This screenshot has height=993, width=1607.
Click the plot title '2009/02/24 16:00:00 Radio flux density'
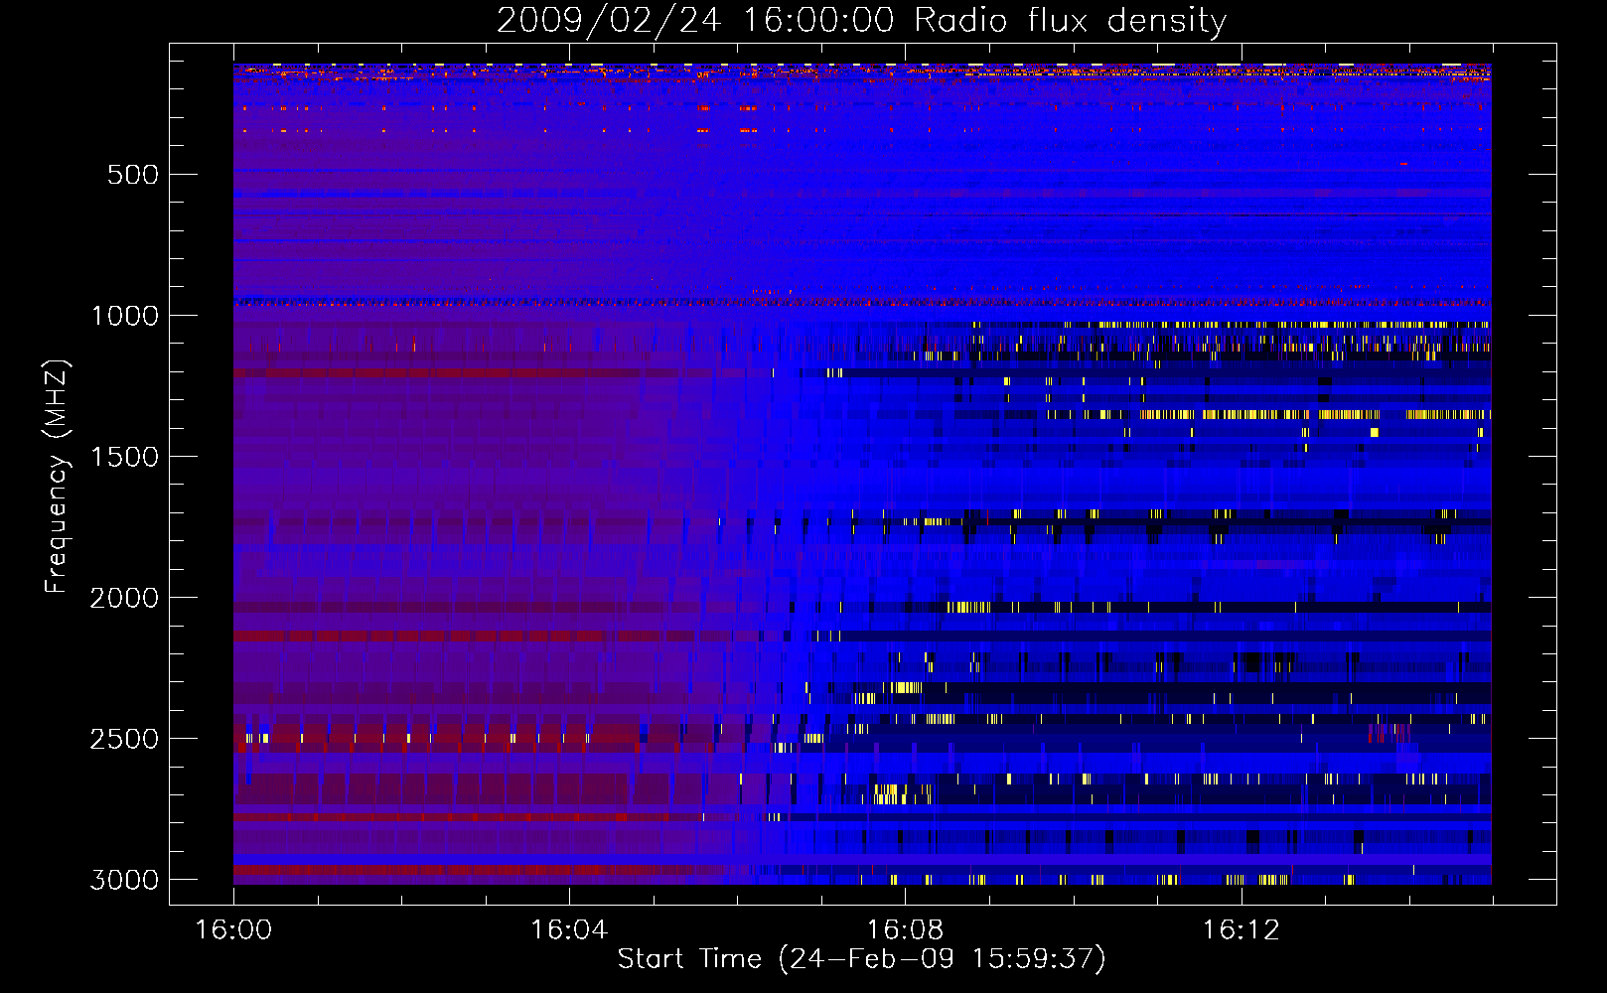point(861,20)
